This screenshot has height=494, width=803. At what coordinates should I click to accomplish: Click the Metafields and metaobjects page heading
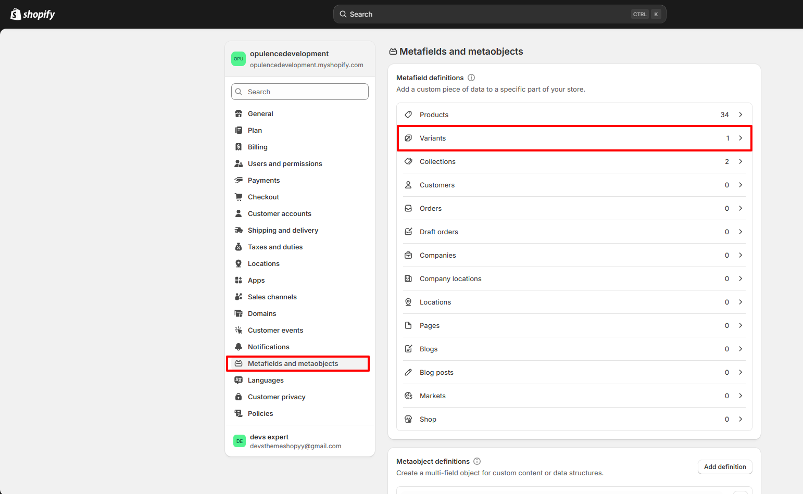click(461, 52)
